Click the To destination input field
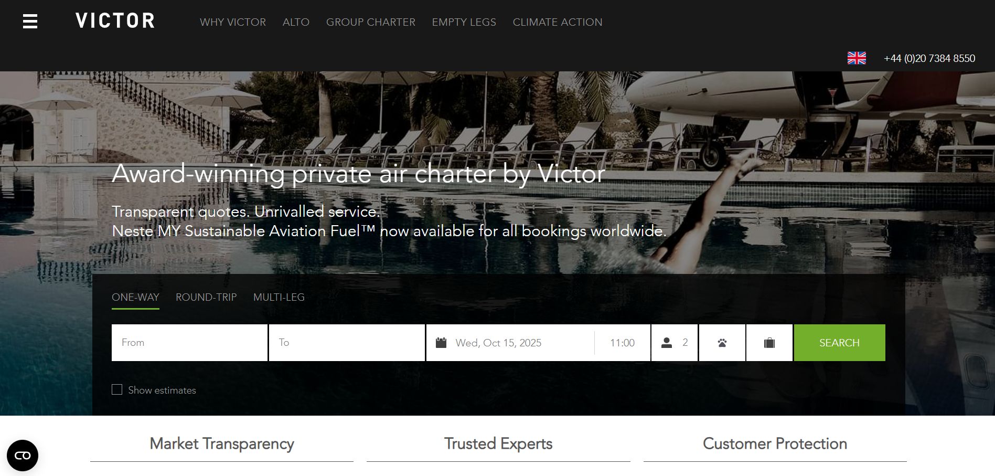The image size is (995, 476). 347,343
